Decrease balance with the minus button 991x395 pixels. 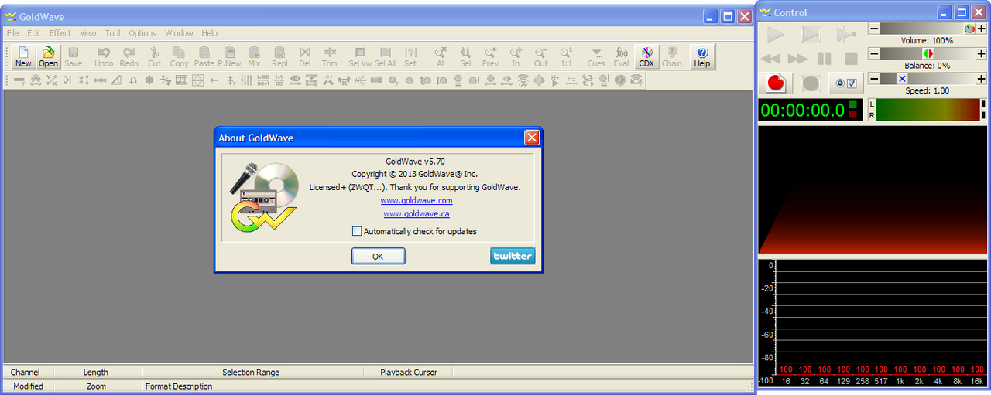(873, 53)
